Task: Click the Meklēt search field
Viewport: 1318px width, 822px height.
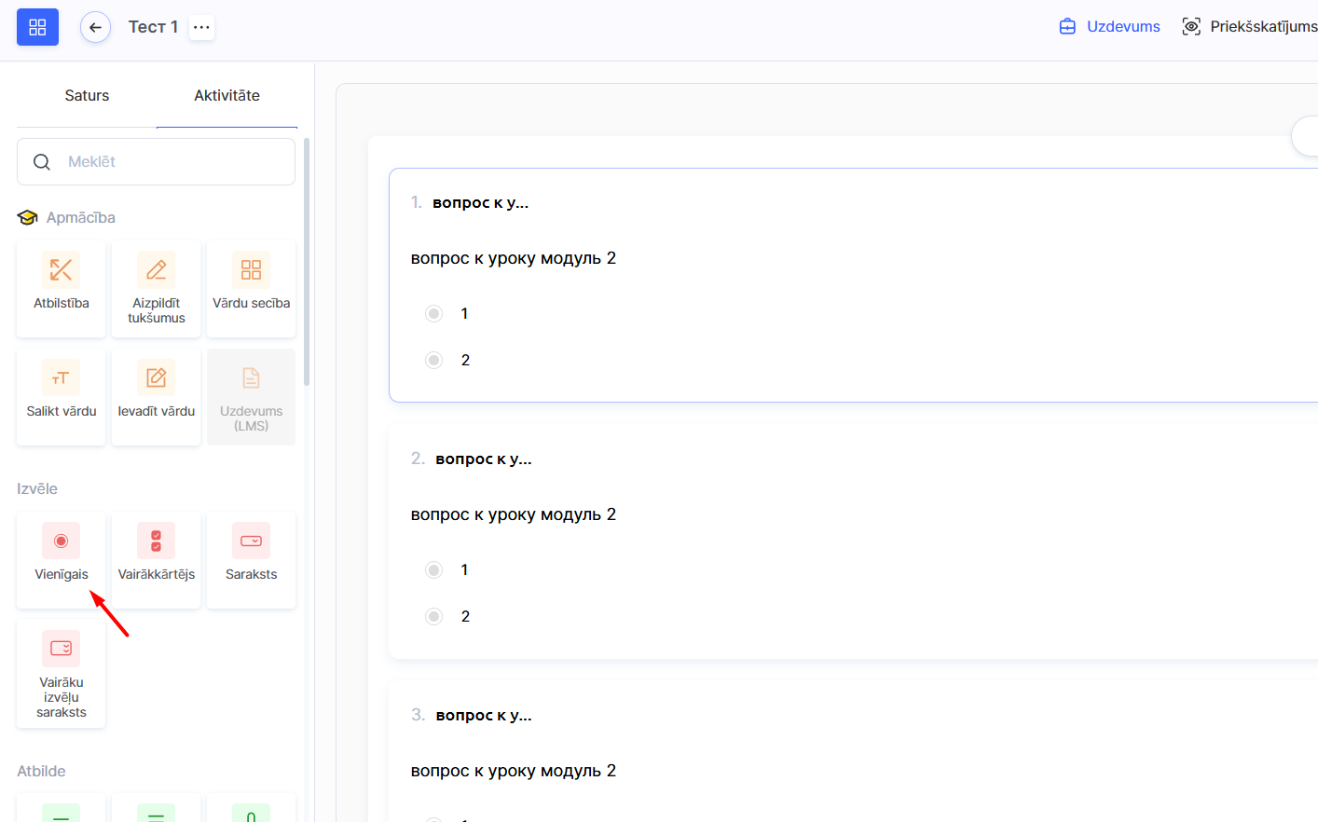Action: coord(156,162)
